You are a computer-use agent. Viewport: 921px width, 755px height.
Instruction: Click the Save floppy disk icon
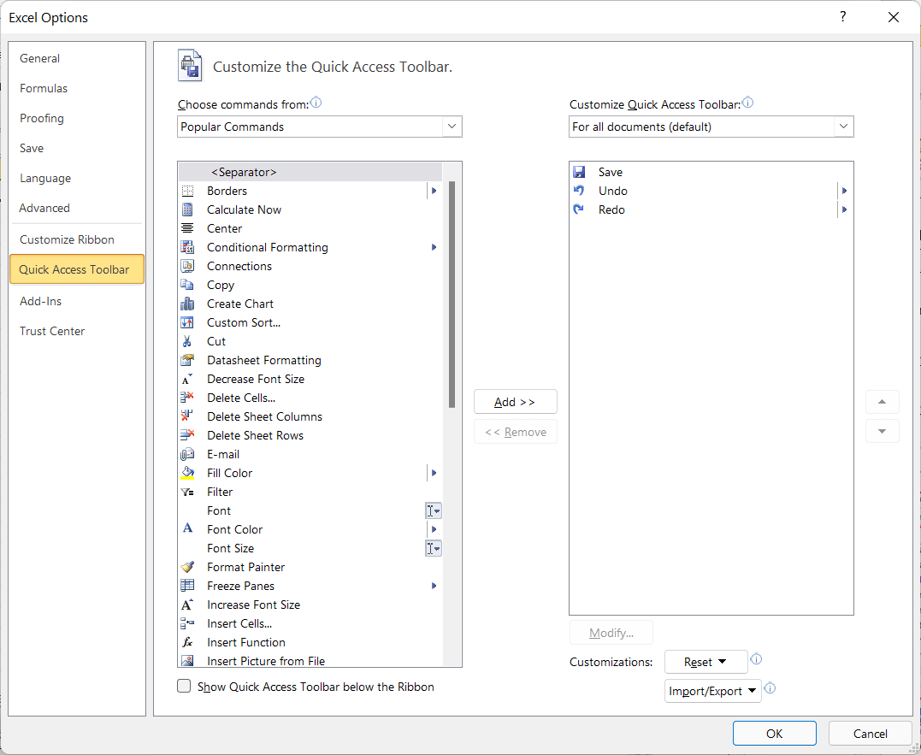point(579,172)
